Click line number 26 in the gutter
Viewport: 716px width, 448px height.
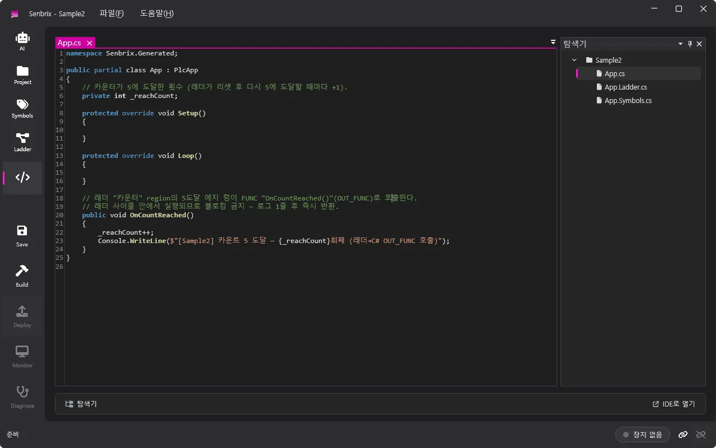point(59,266)
